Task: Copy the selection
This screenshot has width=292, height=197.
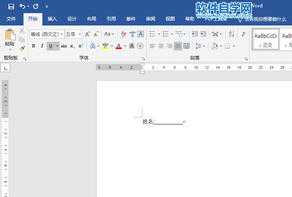Action: [x=22, y=39]
